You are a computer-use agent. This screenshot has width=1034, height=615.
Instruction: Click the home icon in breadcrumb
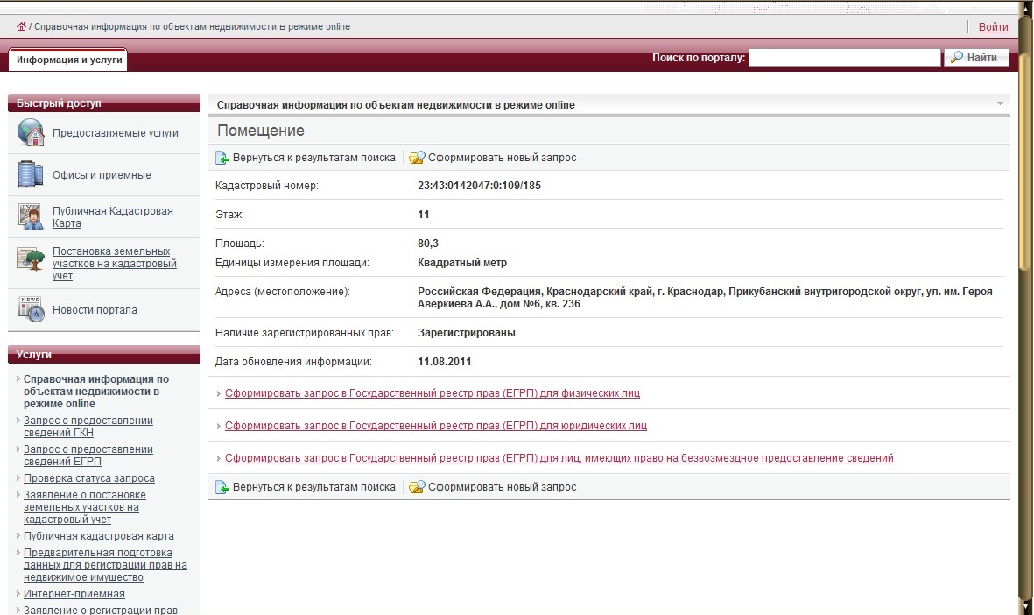pos(21,27)
